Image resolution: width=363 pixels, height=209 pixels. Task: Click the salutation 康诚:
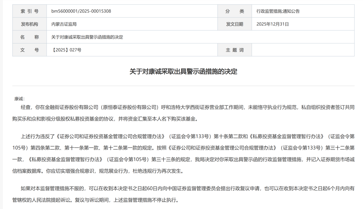(19, 98)
